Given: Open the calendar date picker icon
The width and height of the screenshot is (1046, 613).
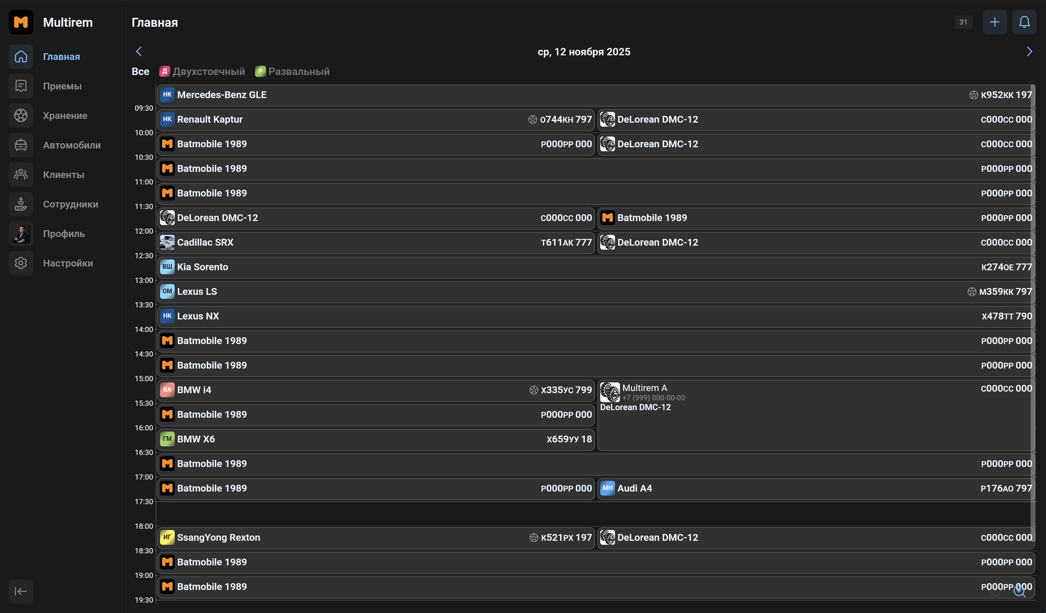Looking at the screenshot, I should click(963, 22).
